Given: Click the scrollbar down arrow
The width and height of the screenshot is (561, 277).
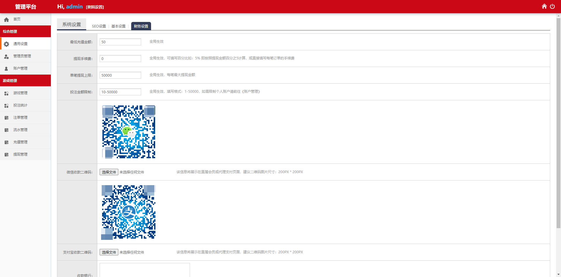Looking at the screenshot, I should (x=558, y=274).
